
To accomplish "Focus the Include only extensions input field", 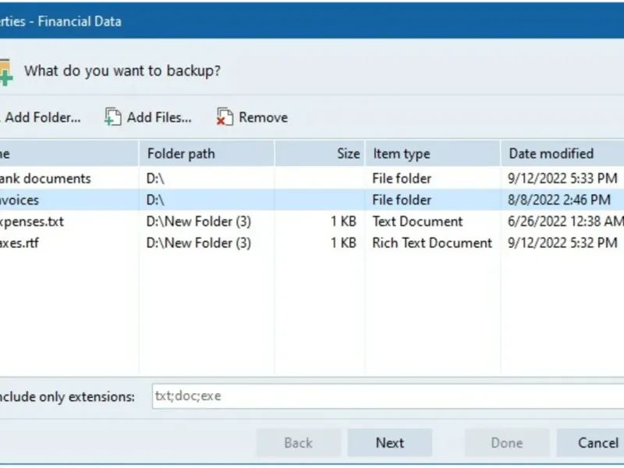I will [x=388, y=396].
